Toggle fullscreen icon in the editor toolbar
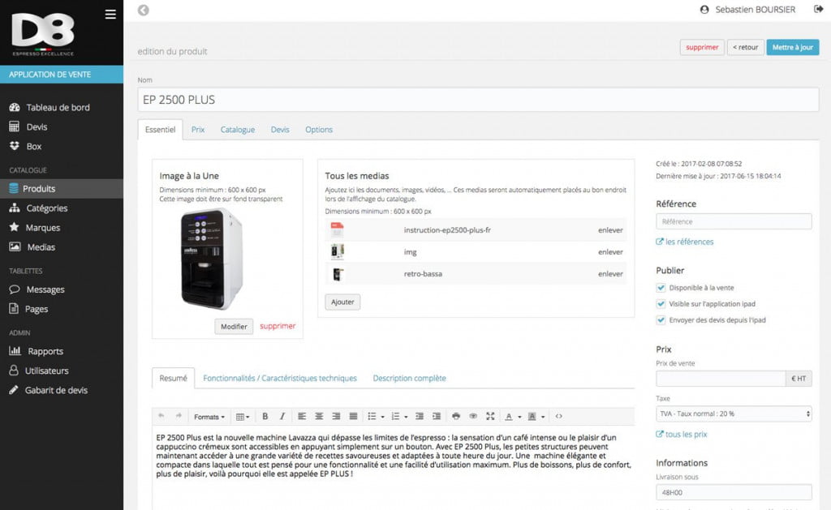The width and height of the screenshot is (831, 510). (490, 416)
